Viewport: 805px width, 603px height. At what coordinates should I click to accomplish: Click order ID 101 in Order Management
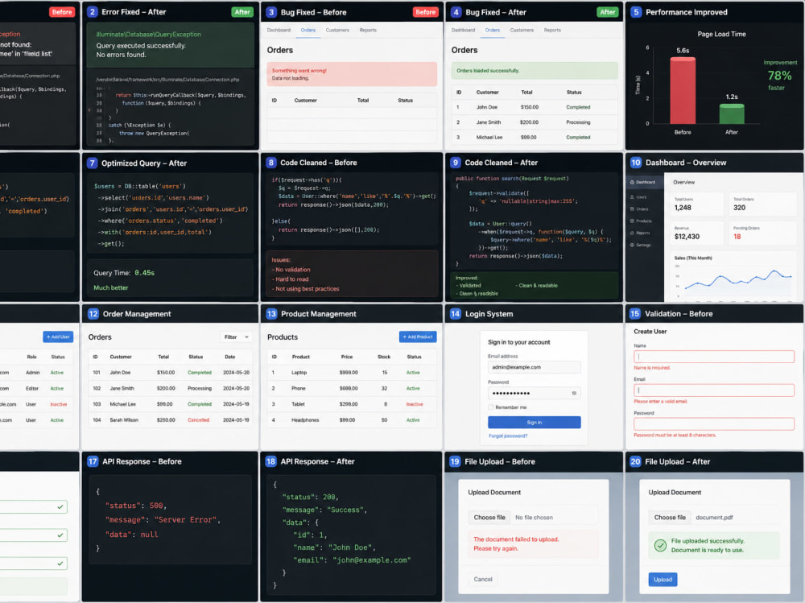click(97, 373)
